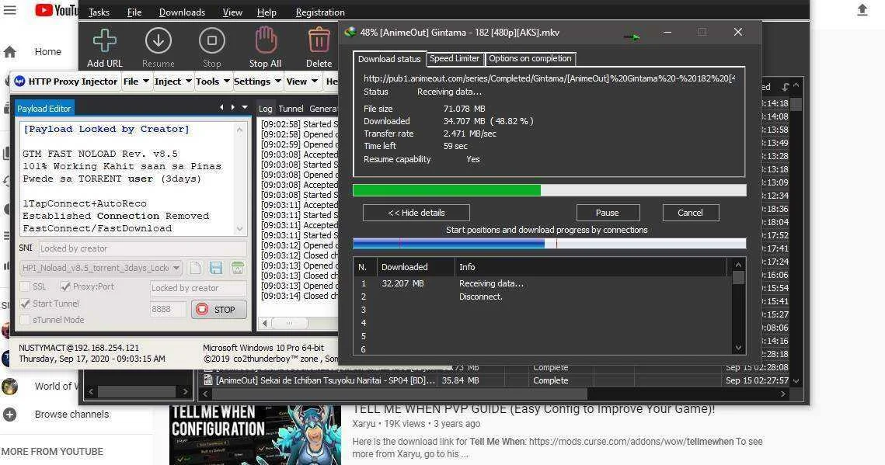Open the Downloads menu in IDM

coord(182,12)
